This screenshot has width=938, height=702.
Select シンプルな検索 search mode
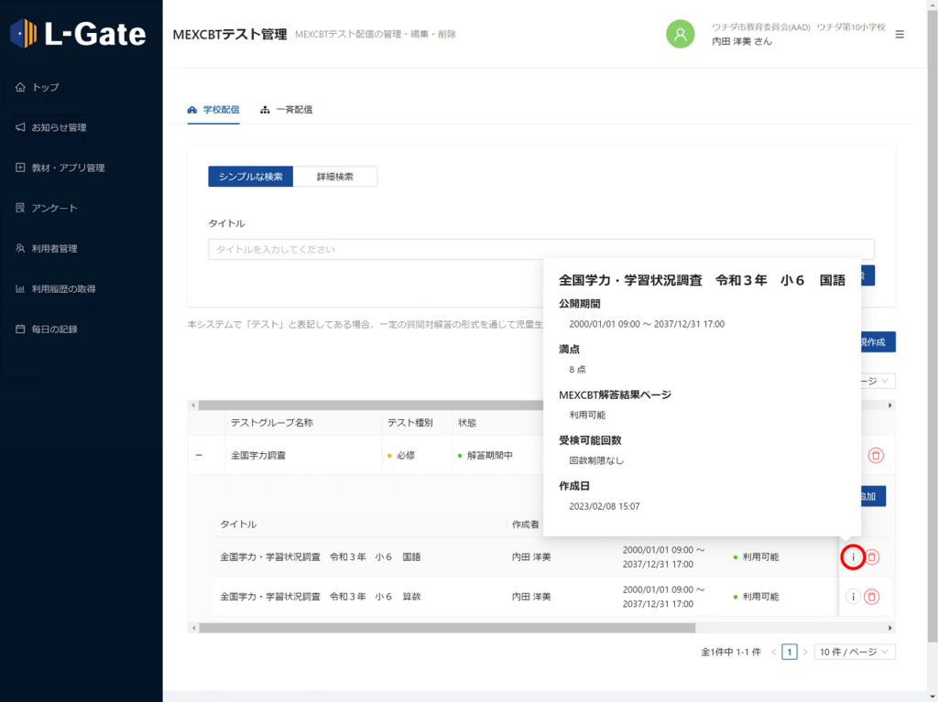coord(250,177)
